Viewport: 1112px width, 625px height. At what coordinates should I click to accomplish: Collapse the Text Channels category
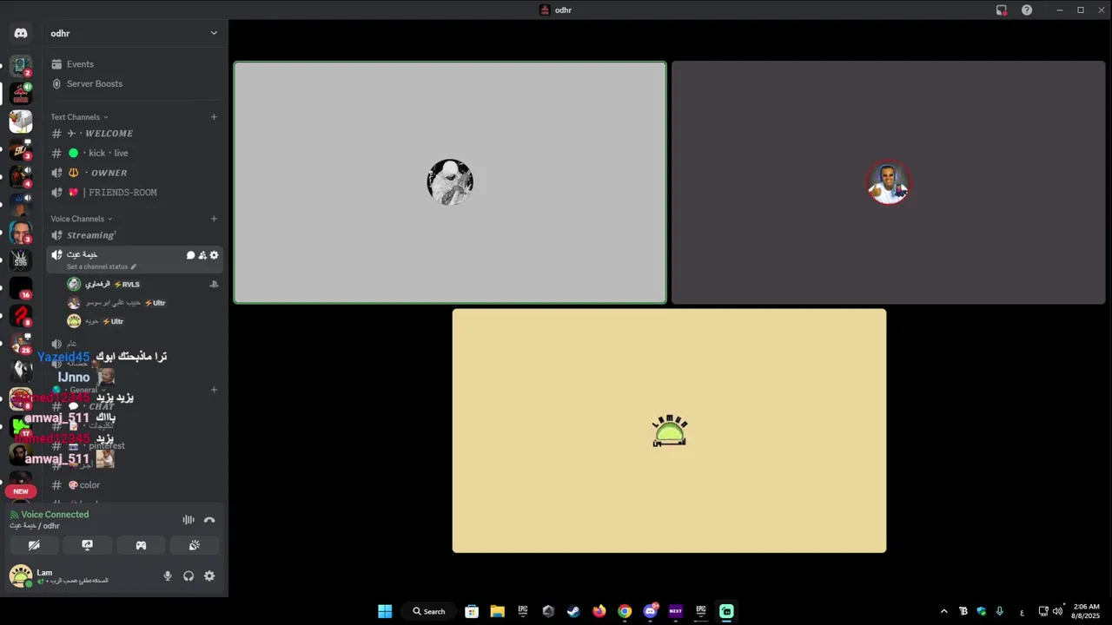point(79,117)
